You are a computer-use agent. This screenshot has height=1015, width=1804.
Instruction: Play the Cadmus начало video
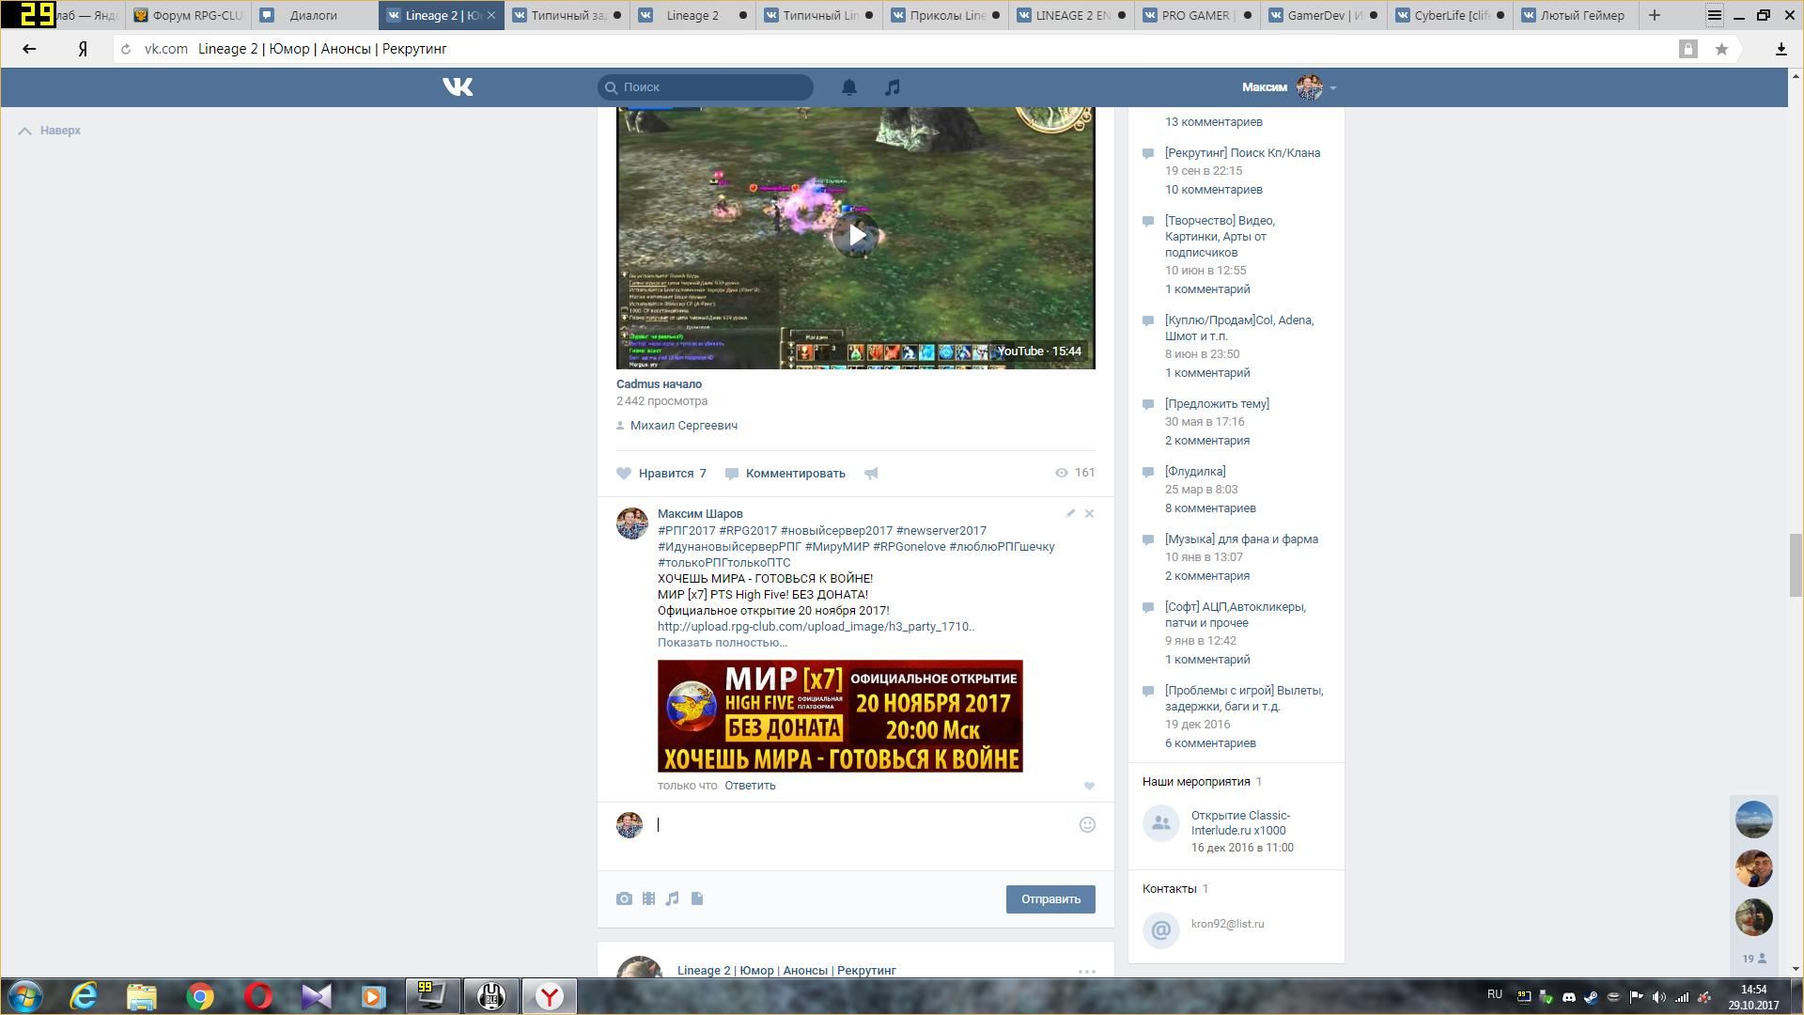[855, 235]
